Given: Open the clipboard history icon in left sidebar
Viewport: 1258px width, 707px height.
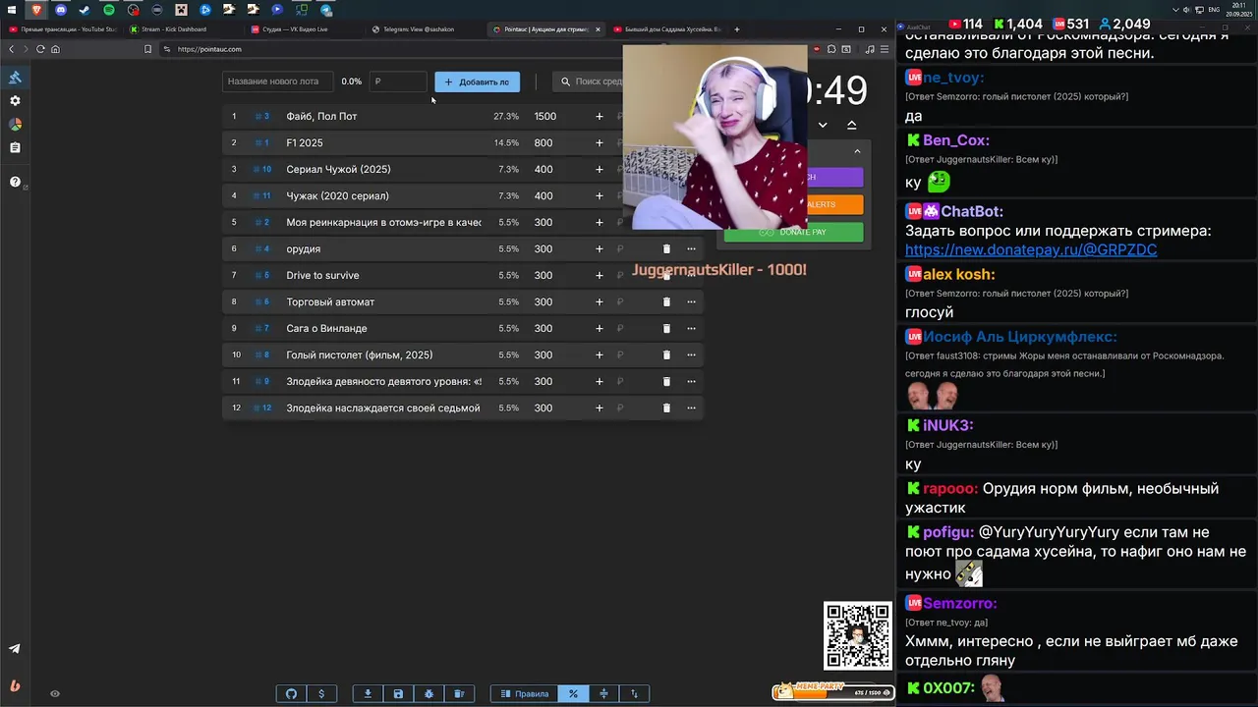Looking at the screenshot, I should 15,148.
